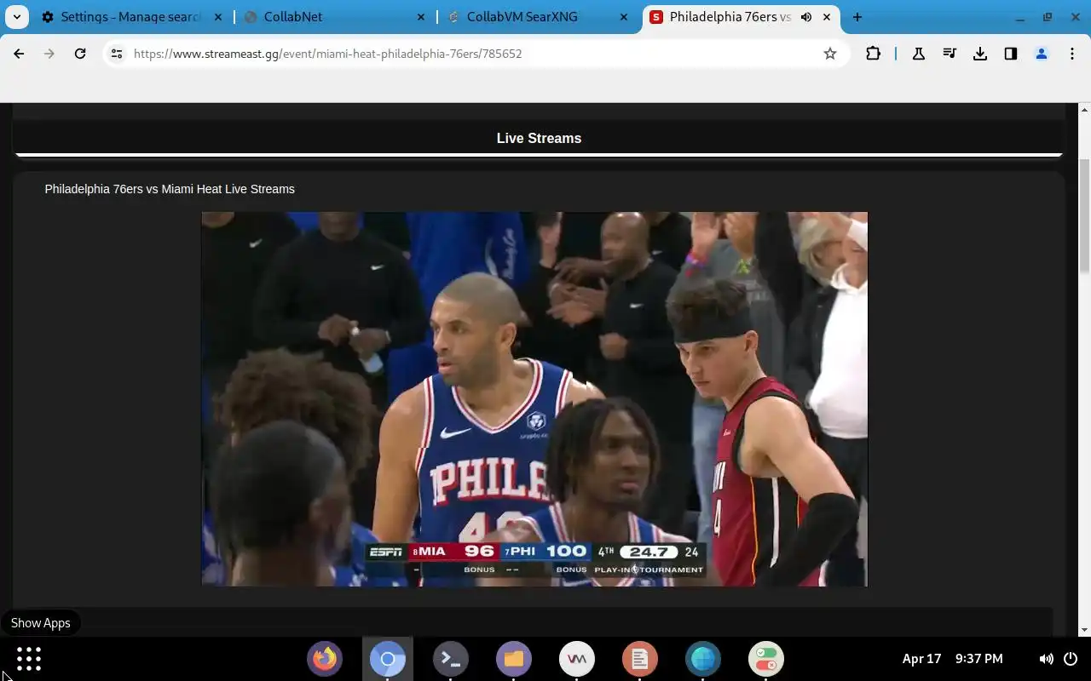Go back to previous page
Screen dimensions: 1091x681
click(x=19, y=54)
